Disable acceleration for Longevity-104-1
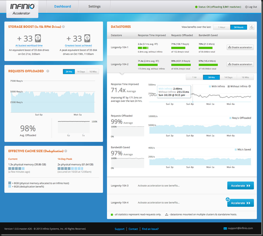This screenshot has height=236, width=263. point(240,47)
